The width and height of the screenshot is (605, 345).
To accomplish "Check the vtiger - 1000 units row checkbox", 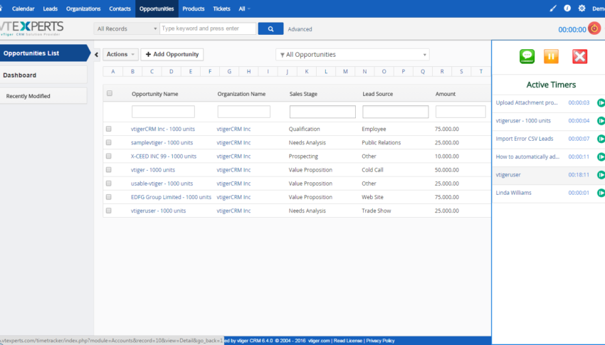I will (109, 169).
